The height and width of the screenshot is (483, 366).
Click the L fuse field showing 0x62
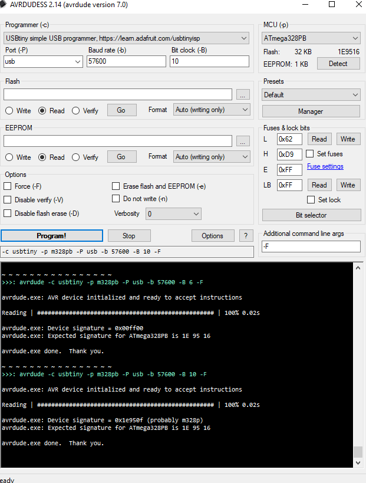click(x=289, y=139)
